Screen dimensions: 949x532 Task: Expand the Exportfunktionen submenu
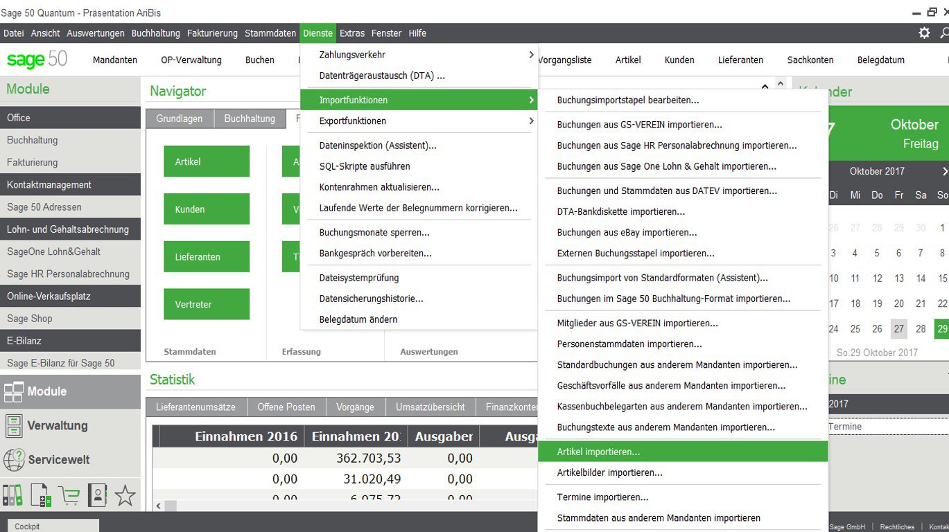[419, 121]
